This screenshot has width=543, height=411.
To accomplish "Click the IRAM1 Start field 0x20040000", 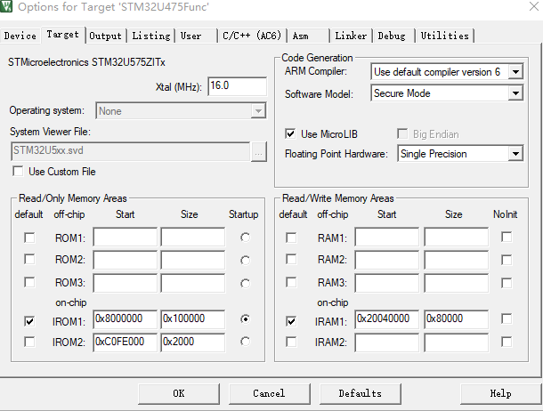I will tap(387, 319).
